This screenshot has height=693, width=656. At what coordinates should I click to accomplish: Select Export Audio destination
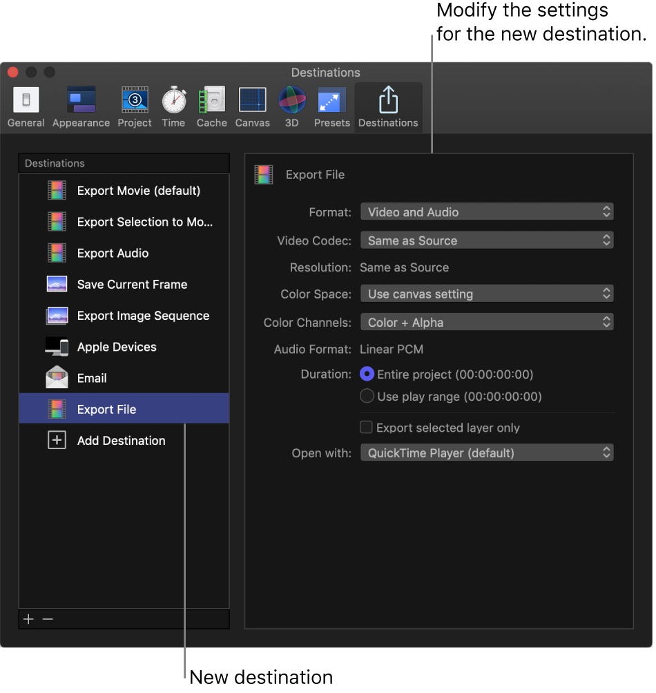click(x=113, y=253)
